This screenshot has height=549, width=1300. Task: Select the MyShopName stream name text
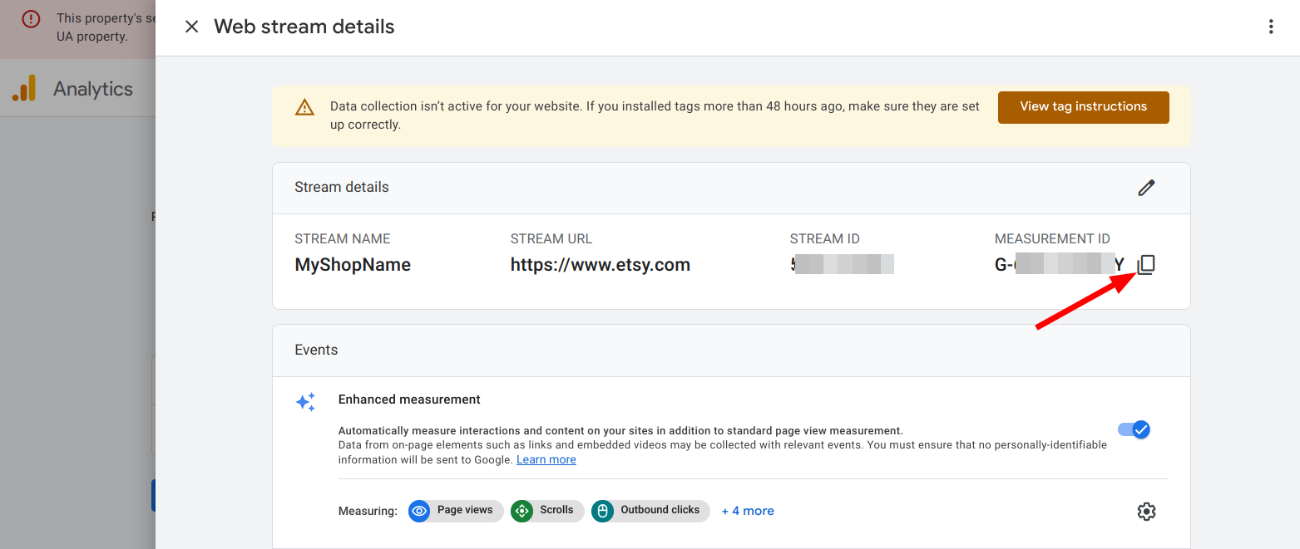tap(352, 264)
